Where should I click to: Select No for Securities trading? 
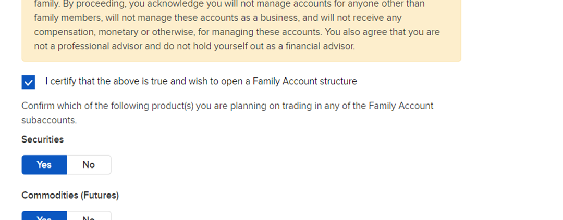click(x=89, y=165)
